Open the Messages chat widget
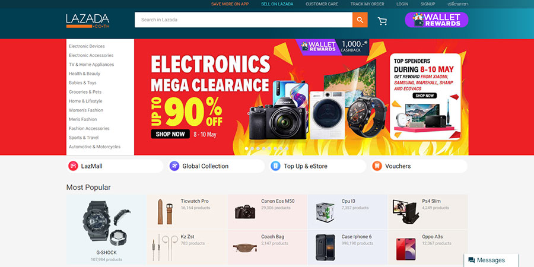The width and height of the screenshot is (534, 267). tap(491, 260)
